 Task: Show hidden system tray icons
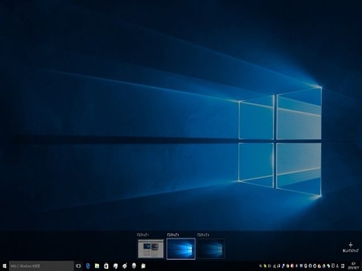[260, 266]
